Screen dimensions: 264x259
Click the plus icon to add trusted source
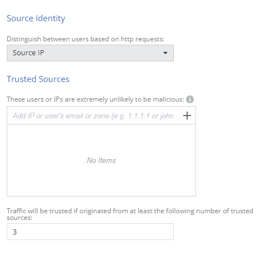click(x=187, y=116)
